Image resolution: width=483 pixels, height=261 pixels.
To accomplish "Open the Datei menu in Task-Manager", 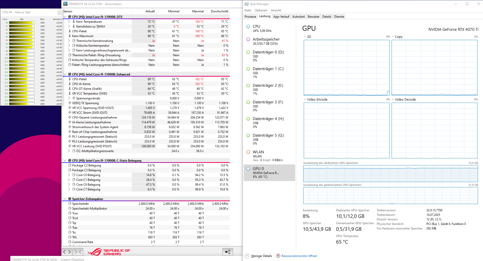I will point(248,10).
